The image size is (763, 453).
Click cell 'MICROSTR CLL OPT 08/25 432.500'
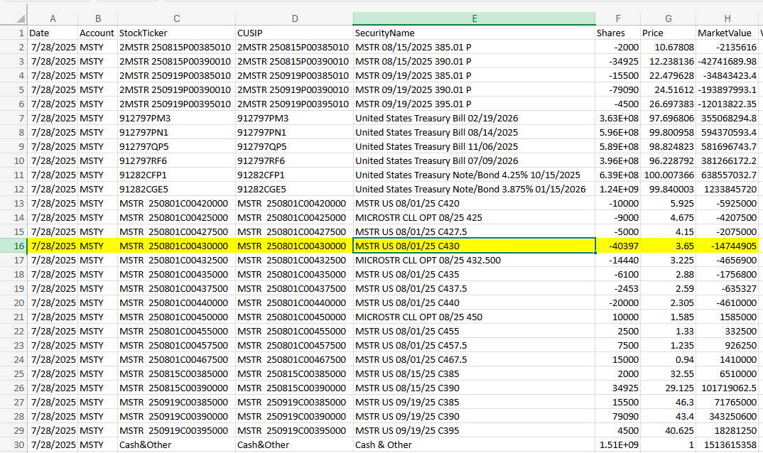(x=475, y=260)
